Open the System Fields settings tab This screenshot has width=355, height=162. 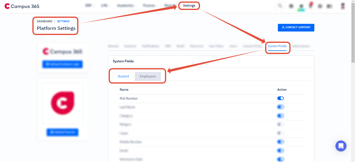coord(277,46)
